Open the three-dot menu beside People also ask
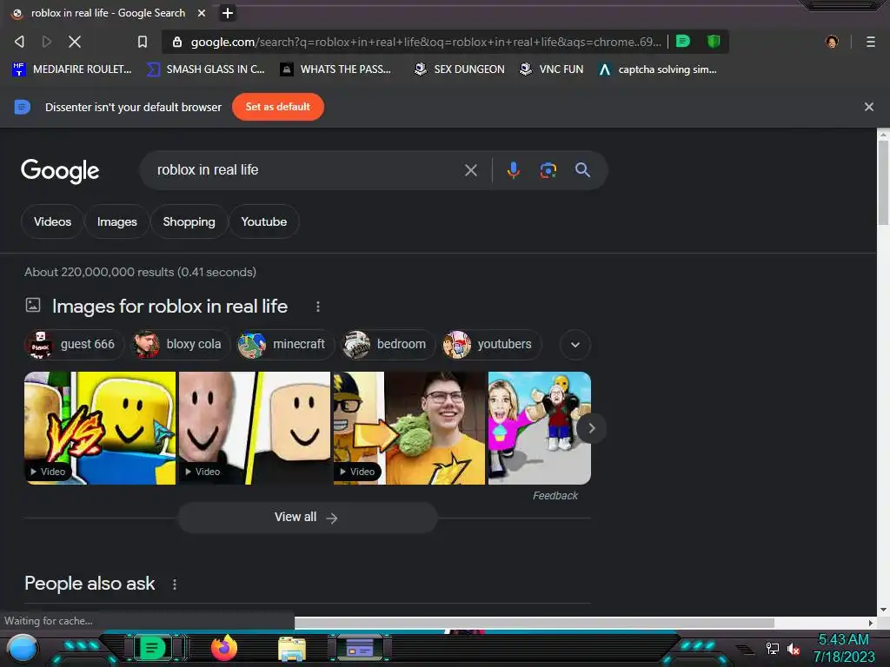This screenshot has height=667, width=890. [174, 584]
